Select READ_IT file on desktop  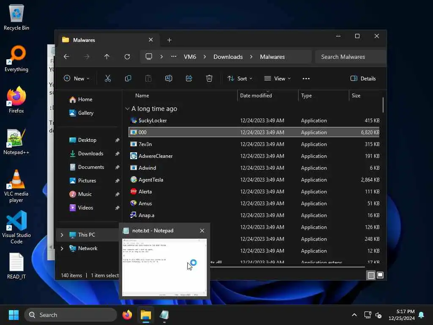[16, 266]
